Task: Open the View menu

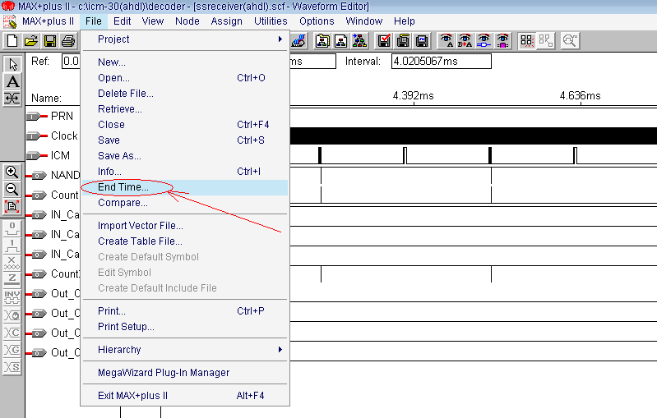Action: coord(152,21)
